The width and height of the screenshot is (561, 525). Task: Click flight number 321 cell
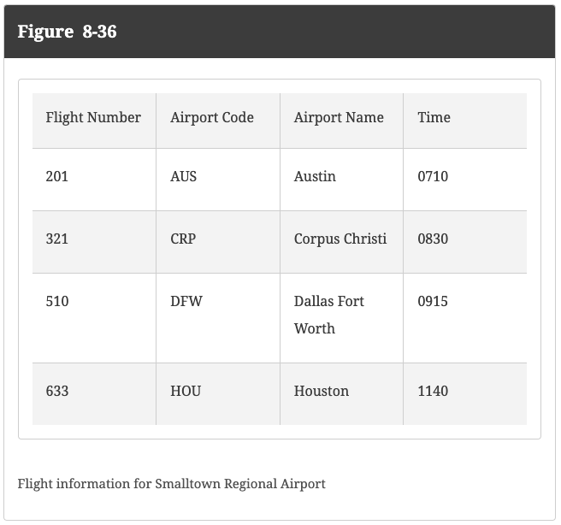pyautogui.click(x=57, y=239)
